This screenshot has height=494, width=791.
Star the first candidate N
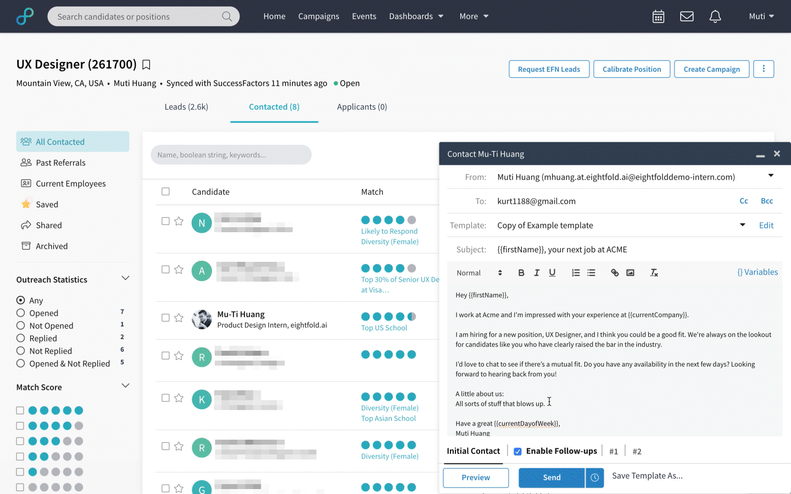[x=179, y=221]
